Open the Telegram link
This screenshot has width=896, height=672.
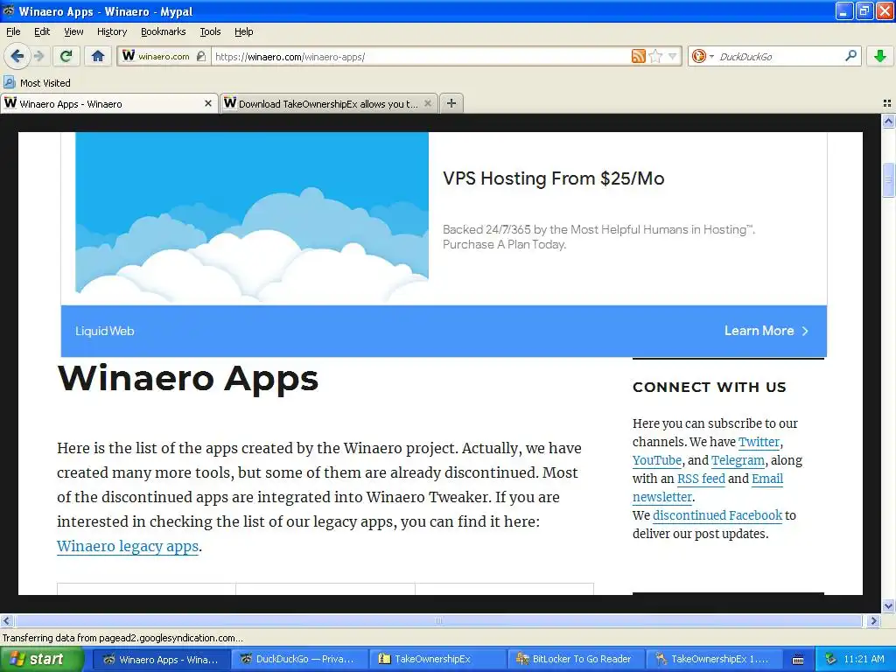click(738, 460)
